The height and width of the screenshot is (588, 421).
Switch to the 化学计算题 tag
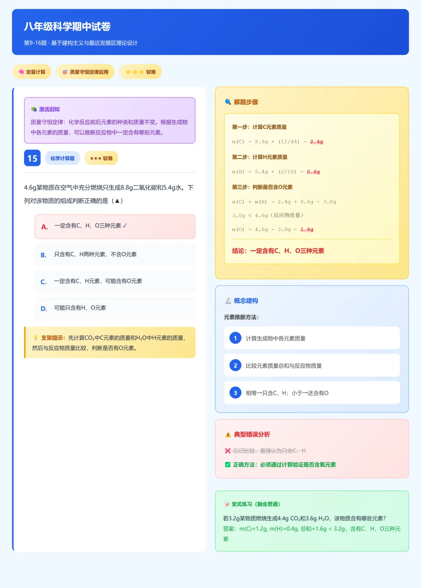click(x=62, y=158)
